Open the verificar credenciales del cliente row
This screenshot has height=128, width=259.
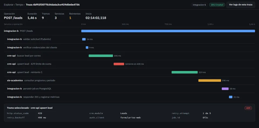tap(129, 47)
